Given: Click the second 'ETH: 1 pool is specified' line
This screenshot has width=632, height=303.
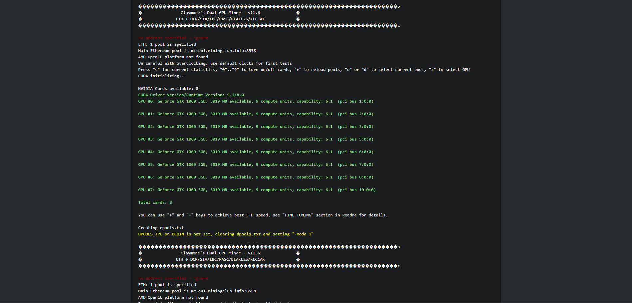Looking at the screenshot, I should tap(167, 285).
